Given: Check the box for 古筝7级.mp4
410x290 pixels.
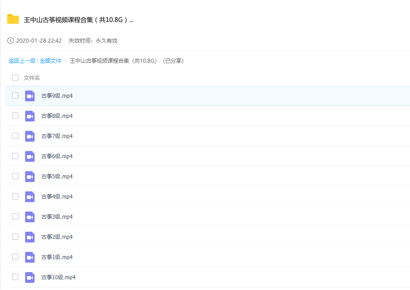Looking at the screenshot, I should pyautogui.click(x=15, y=136).
